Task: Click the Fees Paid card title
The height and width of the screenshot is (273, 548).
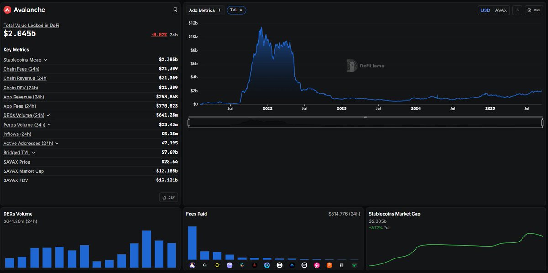Action: tap(196, 214)
